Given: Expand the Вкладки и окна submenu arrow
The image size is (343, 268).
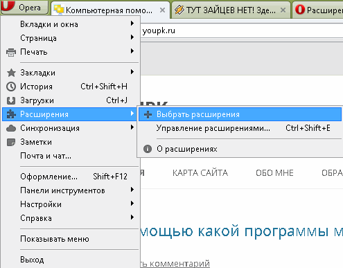Looking at the screenshot, I should (132, 24).
